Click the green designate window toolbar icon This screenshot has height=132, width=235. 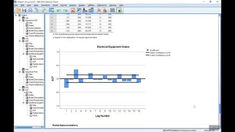tap(119, 10)
